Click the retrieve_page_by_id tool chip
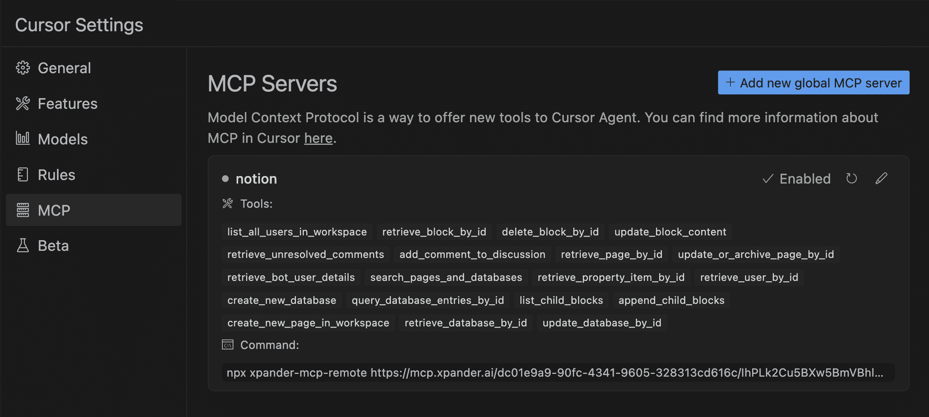 (x=612, y=254)
